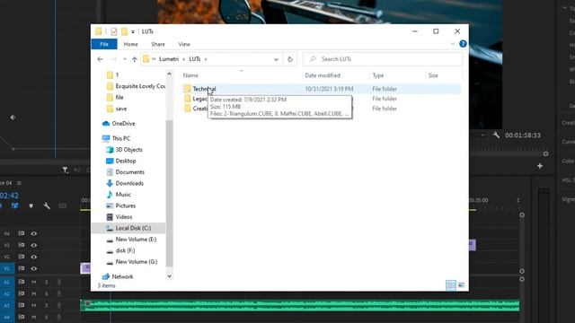This screenshot has height=323, width=575.
Task: Open Downloads in navigation pane
Action: 129,183
